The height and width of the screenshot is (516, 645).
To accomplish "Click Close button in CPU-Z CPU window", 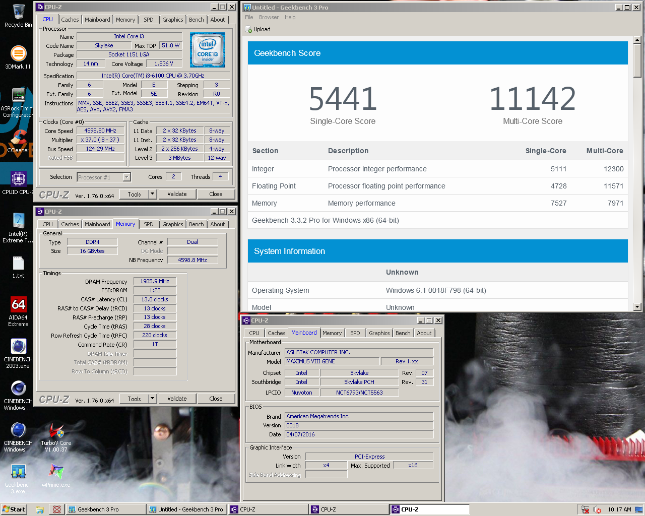I will pyautogui.click(x=216, y=194).
